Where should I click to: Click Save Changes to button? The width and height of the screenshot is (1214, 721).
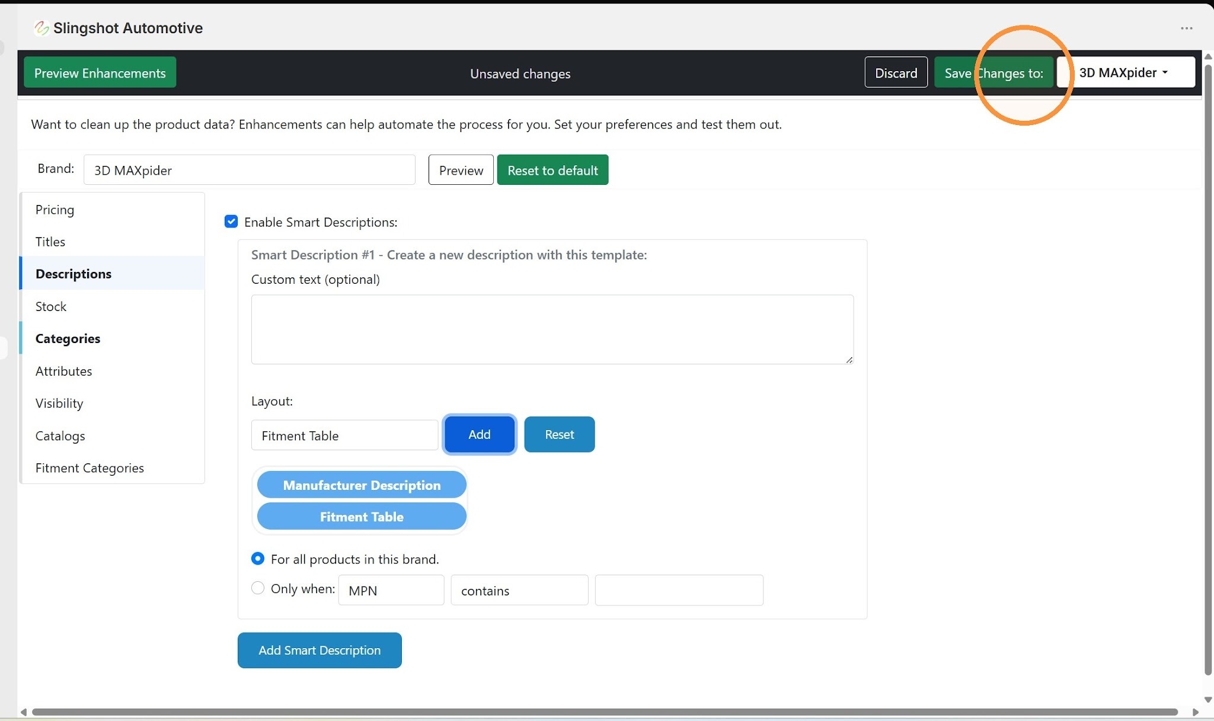[x=993, y=72]
